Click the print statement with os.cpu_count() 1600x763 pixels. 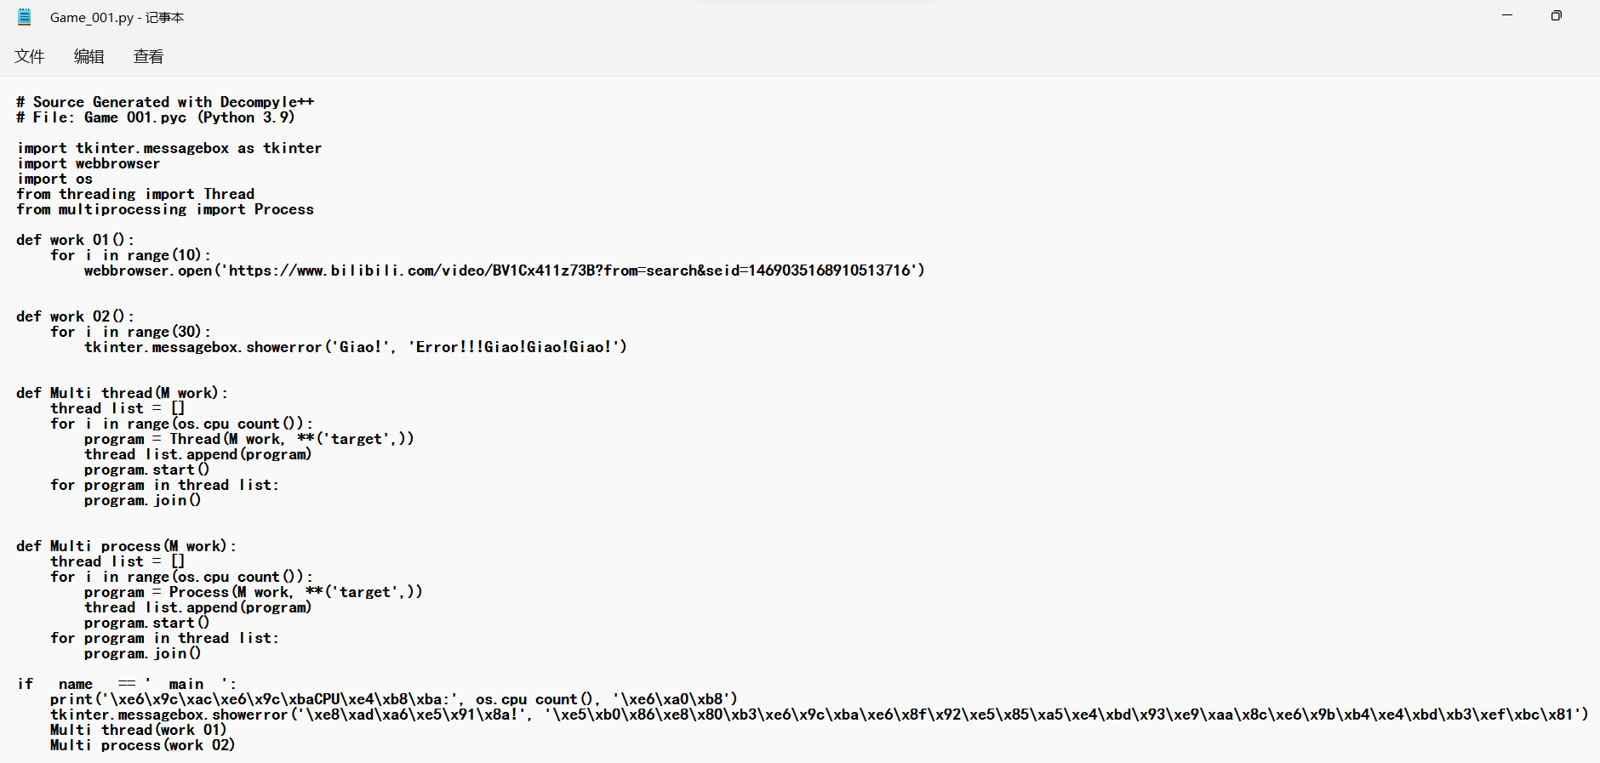(x=394, y=699)
